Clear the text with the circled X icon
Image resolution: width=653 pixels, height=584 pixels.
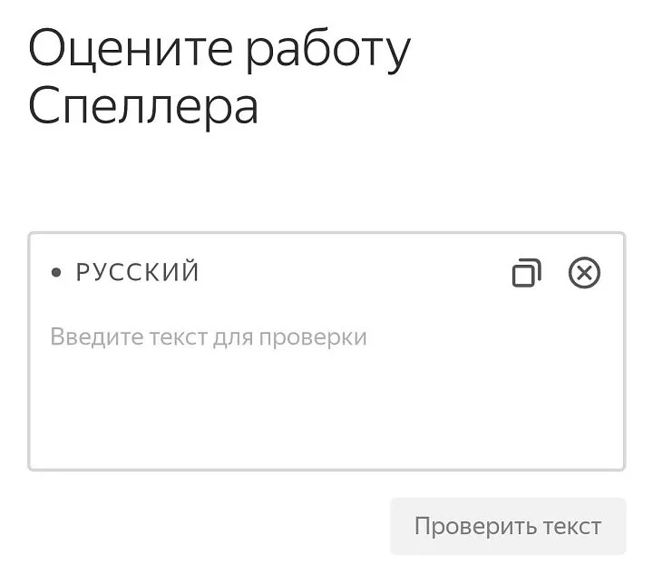coord(584,273)
